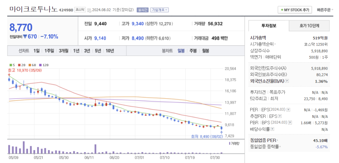Click the 코스닥 market badge
339x163 pixels.
click(80, 10)
